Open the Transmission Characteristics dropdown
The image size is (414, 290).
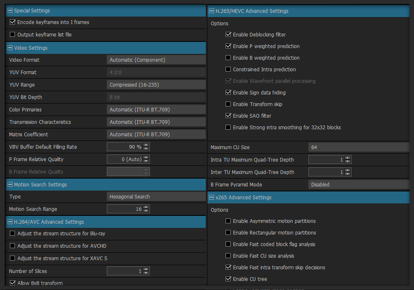[x=156, y=122]
